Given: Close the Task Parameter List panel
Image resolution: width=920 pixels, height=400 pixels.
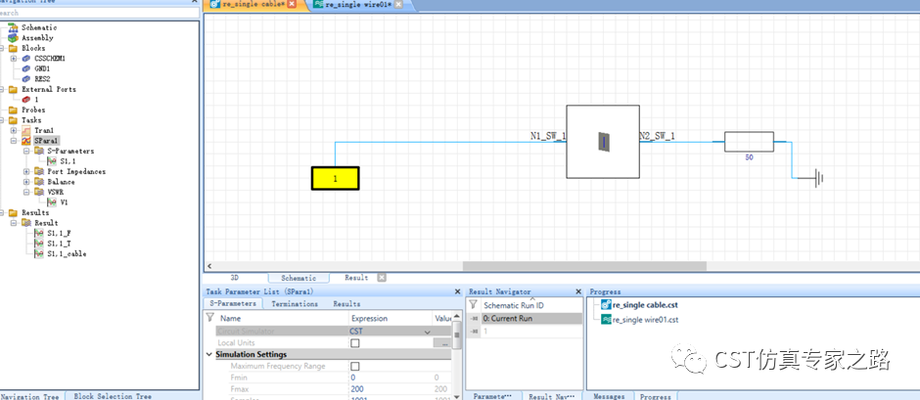Looking at the screenshot, I should (x=458, y=291).
